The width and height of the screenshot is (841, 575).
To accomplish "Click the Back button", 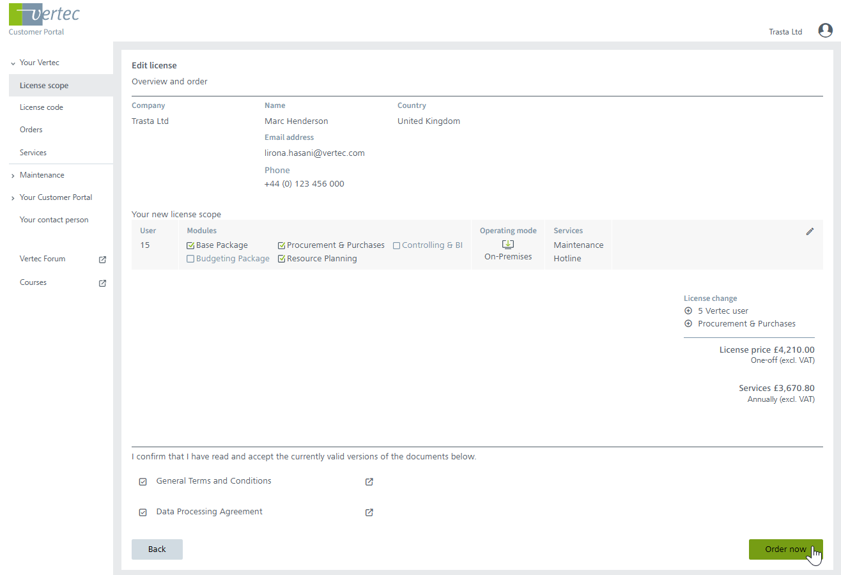I will coord(157,549).
